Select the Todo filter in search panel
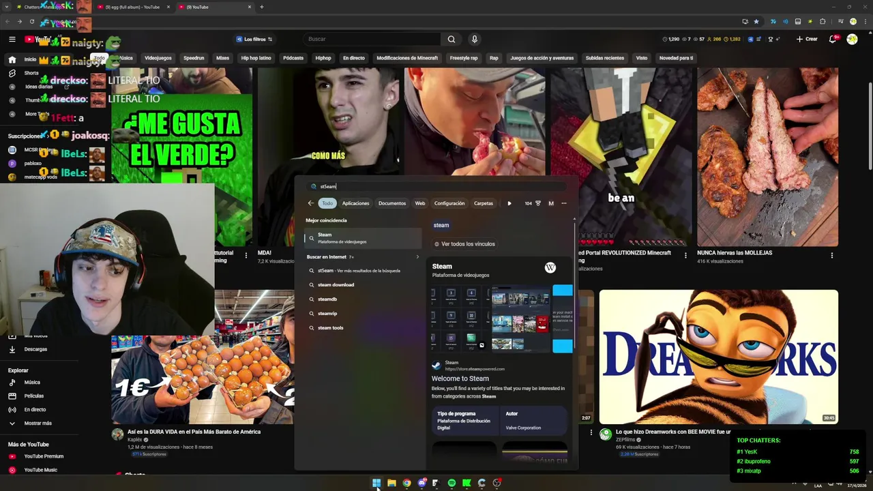 327,203
